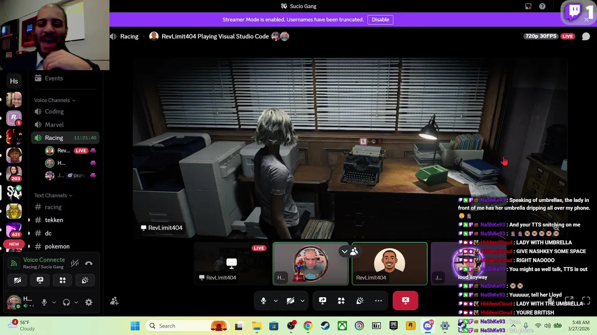The height and width of the screenshot is (335, 597).
Task: Open File Explorer from the taskbar
Action: pos(257,326)
